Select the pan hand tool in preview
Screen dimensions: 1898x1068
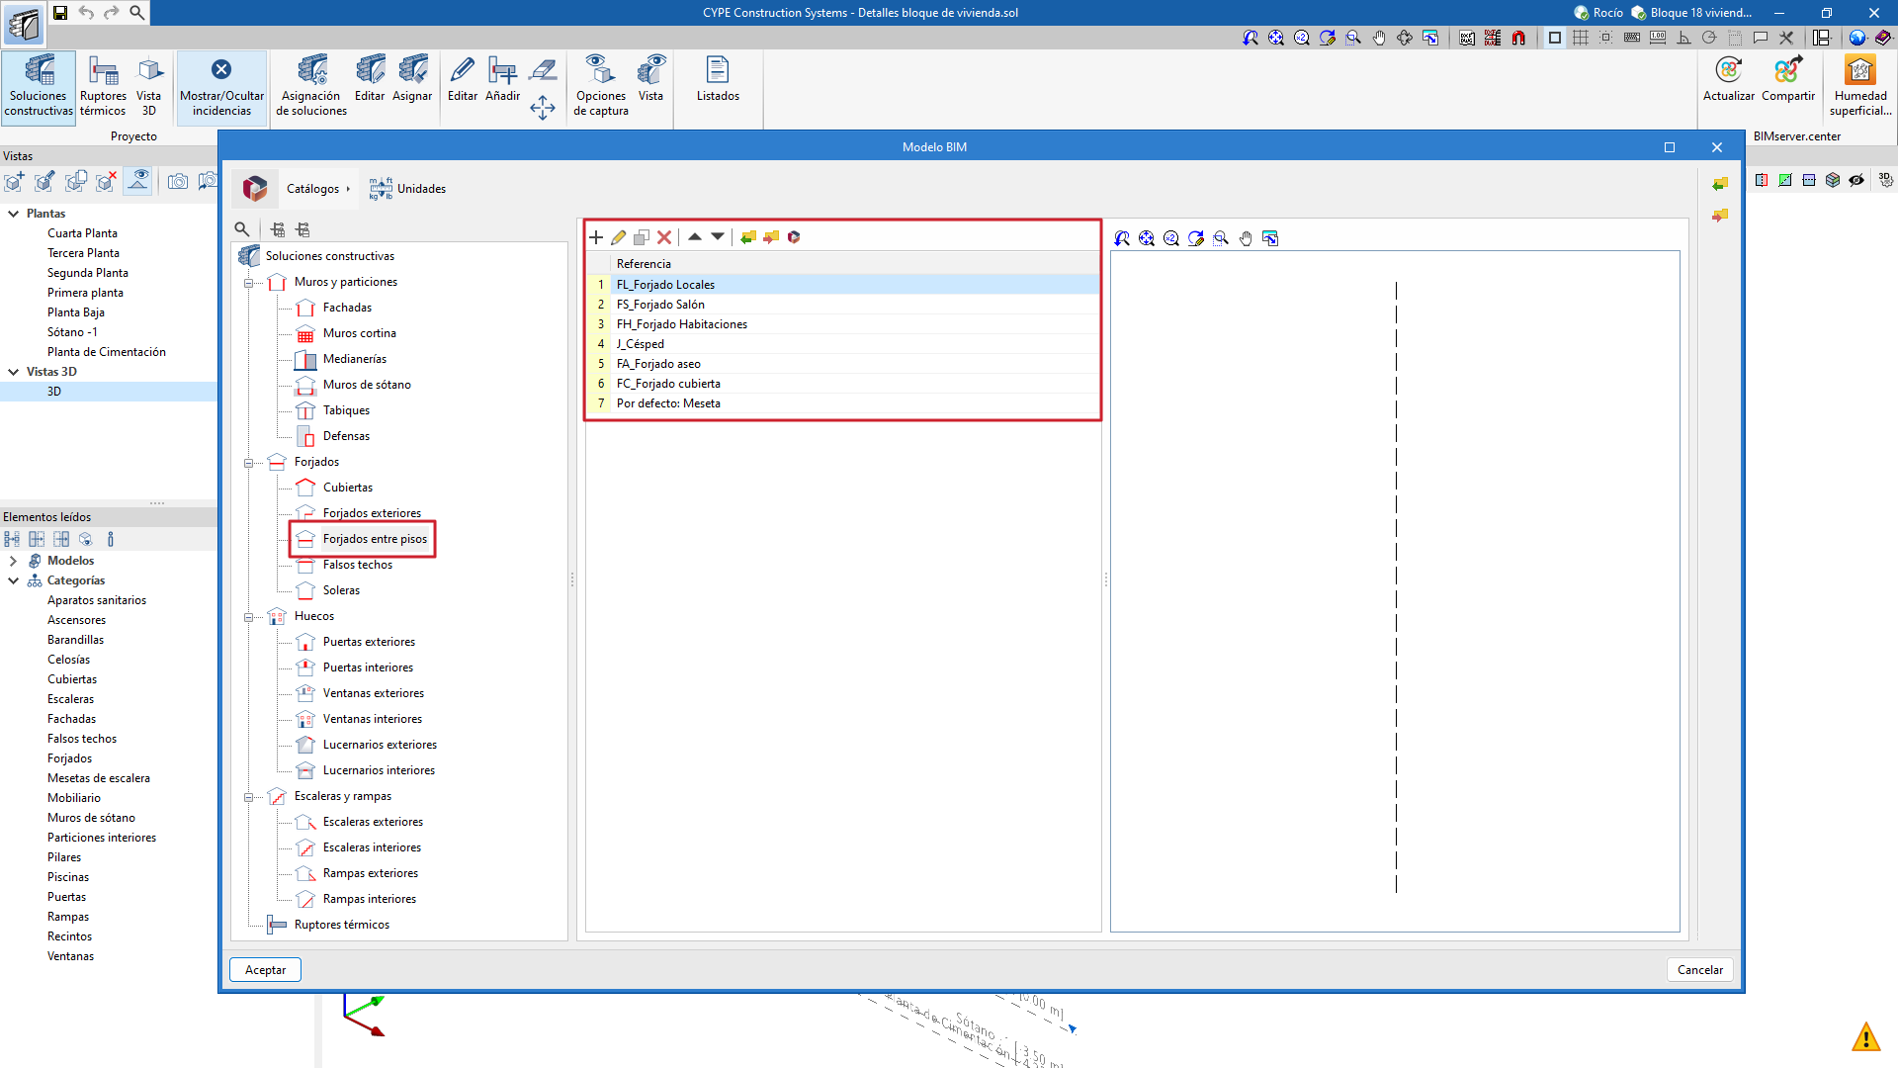coord(1246,238)
